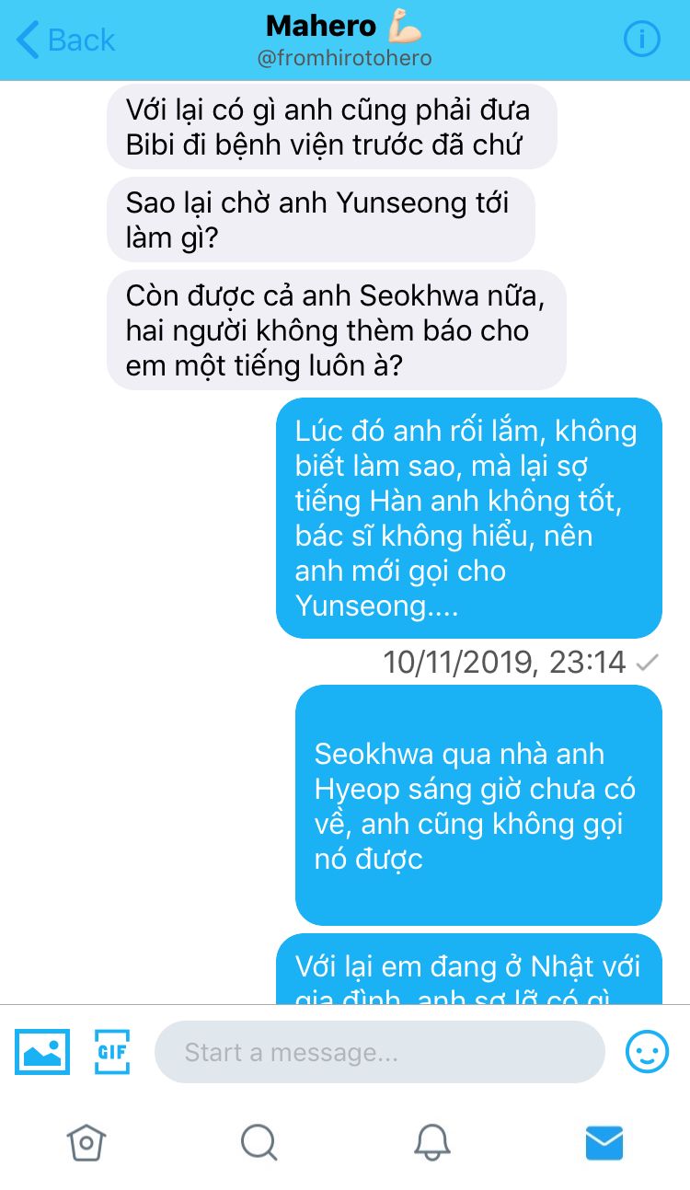Tap the timestamp 10/11/2019, 23:14
Image resolution: width=690 pixels, height=1190 pixels.
pos(504,662)
